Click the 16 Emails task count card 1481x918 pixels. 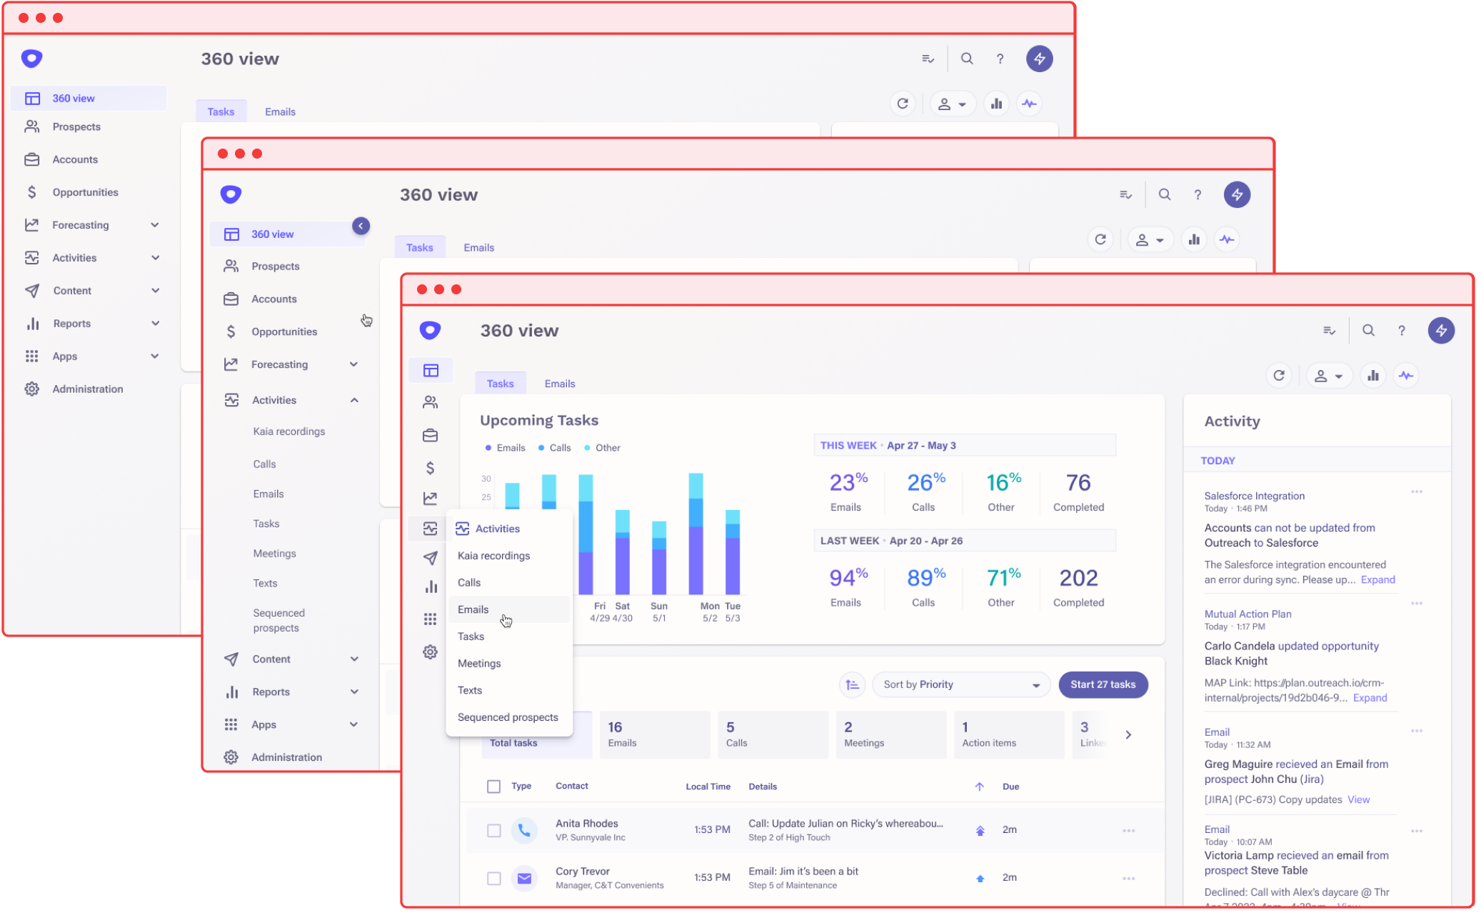click(654, 734)
